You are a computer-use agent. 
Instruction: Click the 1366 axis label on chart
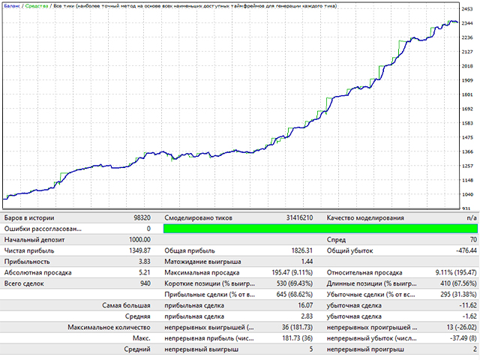pyautogui.click(x=466, y=151)
